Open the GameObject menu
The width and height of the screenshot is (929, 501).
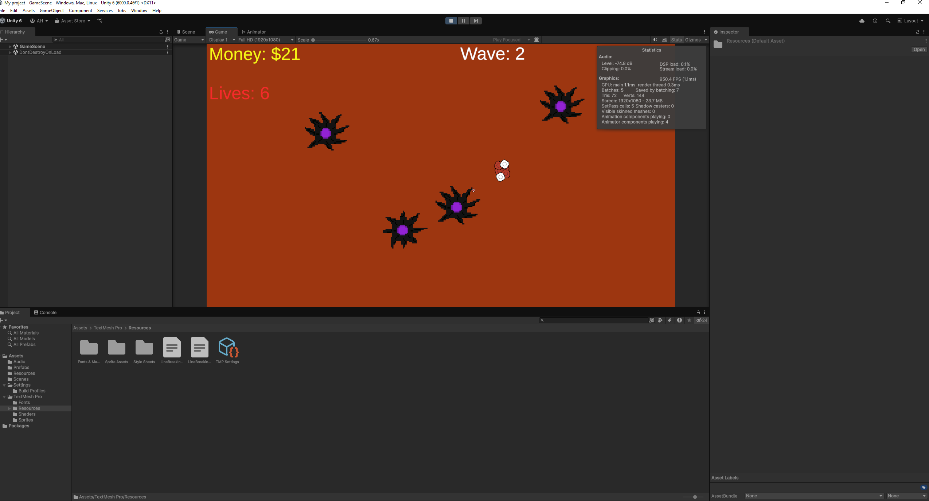[x=51, y=11]
